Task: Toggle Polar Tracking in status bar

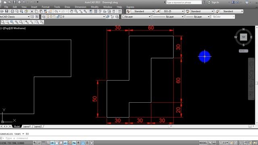Action: pyautogui.click(x=52, y=143)
